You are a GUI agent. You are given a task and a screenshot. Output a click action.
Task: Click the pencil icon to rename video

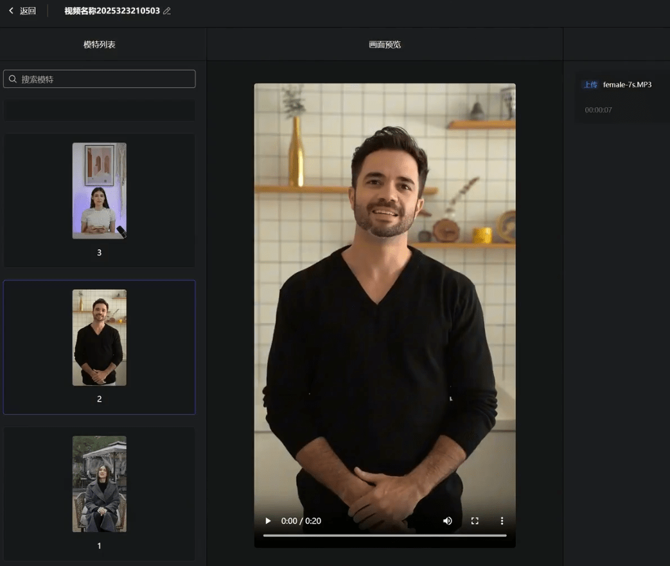167,11
